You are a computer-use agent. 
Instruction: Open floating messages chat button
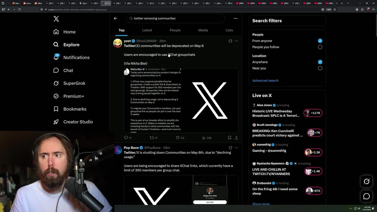tap(366, 196)
